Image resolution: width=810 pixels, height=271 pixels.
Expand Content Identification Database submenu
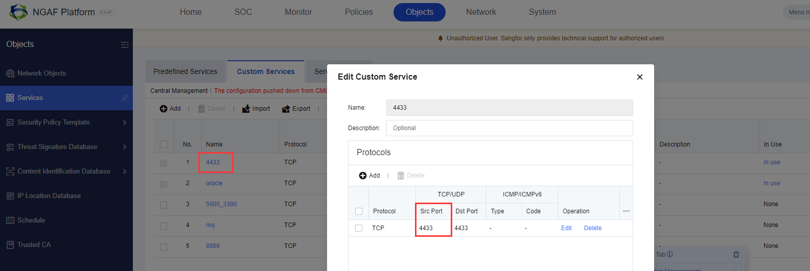[x=124, y=171]
